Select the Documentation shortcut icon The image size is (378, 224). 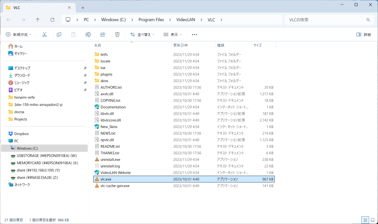pos(97,107)
